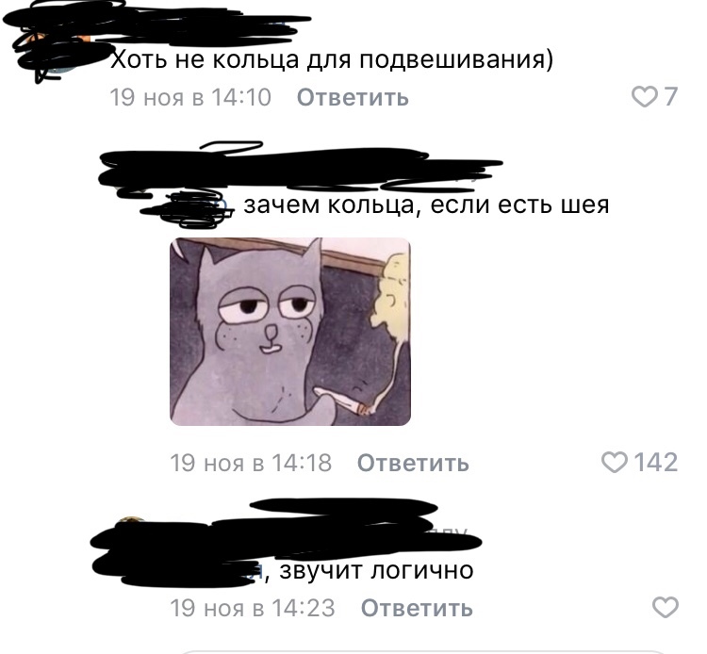Select the "Хоть не кольца для подвешивания)" comment text
Screen dimensions: 707x654
pos(332,59)
